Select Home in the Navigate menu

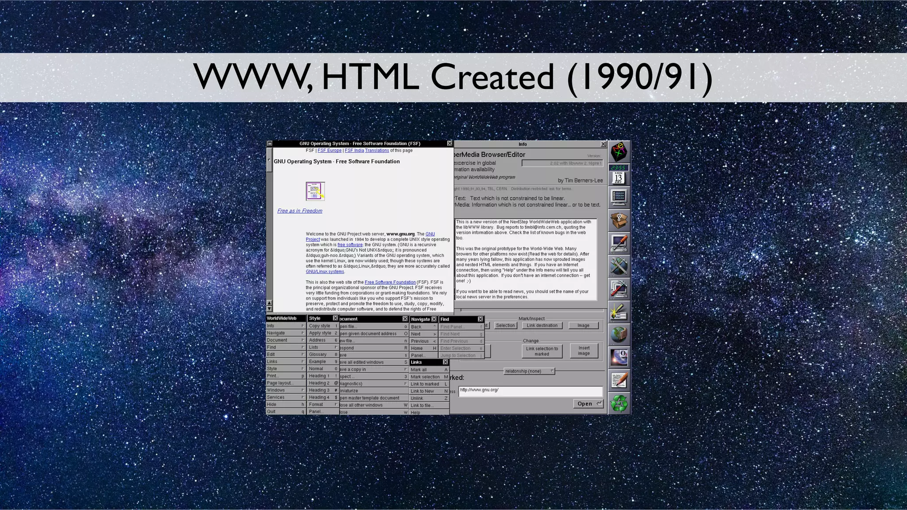423,348
